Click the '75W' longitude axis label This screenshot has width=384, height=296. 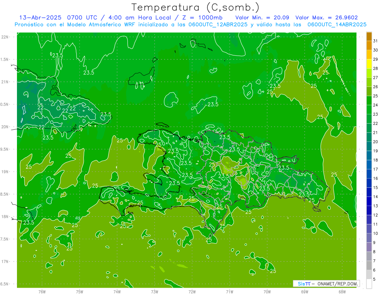point(79,292)
